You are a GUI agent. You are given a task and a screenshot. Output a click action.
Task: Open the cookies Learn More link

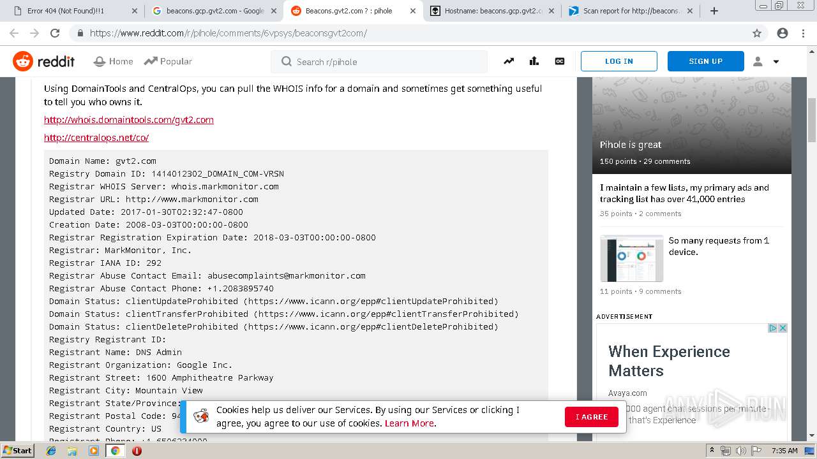coord(409,423)
